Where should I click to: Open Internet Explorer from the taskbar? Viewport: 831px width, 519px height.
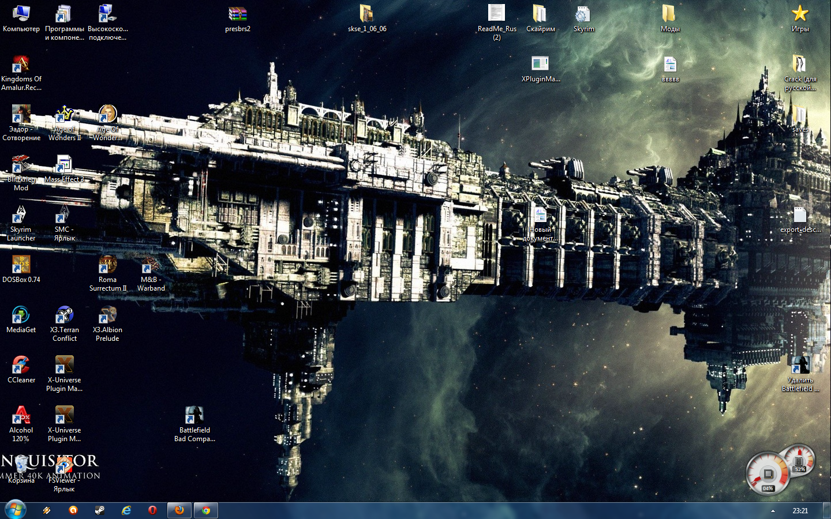click(x=126, y=510)
